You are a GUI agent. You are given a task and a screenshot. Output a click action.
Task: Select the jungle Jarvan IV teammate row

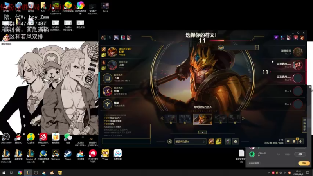pos(123,52)
